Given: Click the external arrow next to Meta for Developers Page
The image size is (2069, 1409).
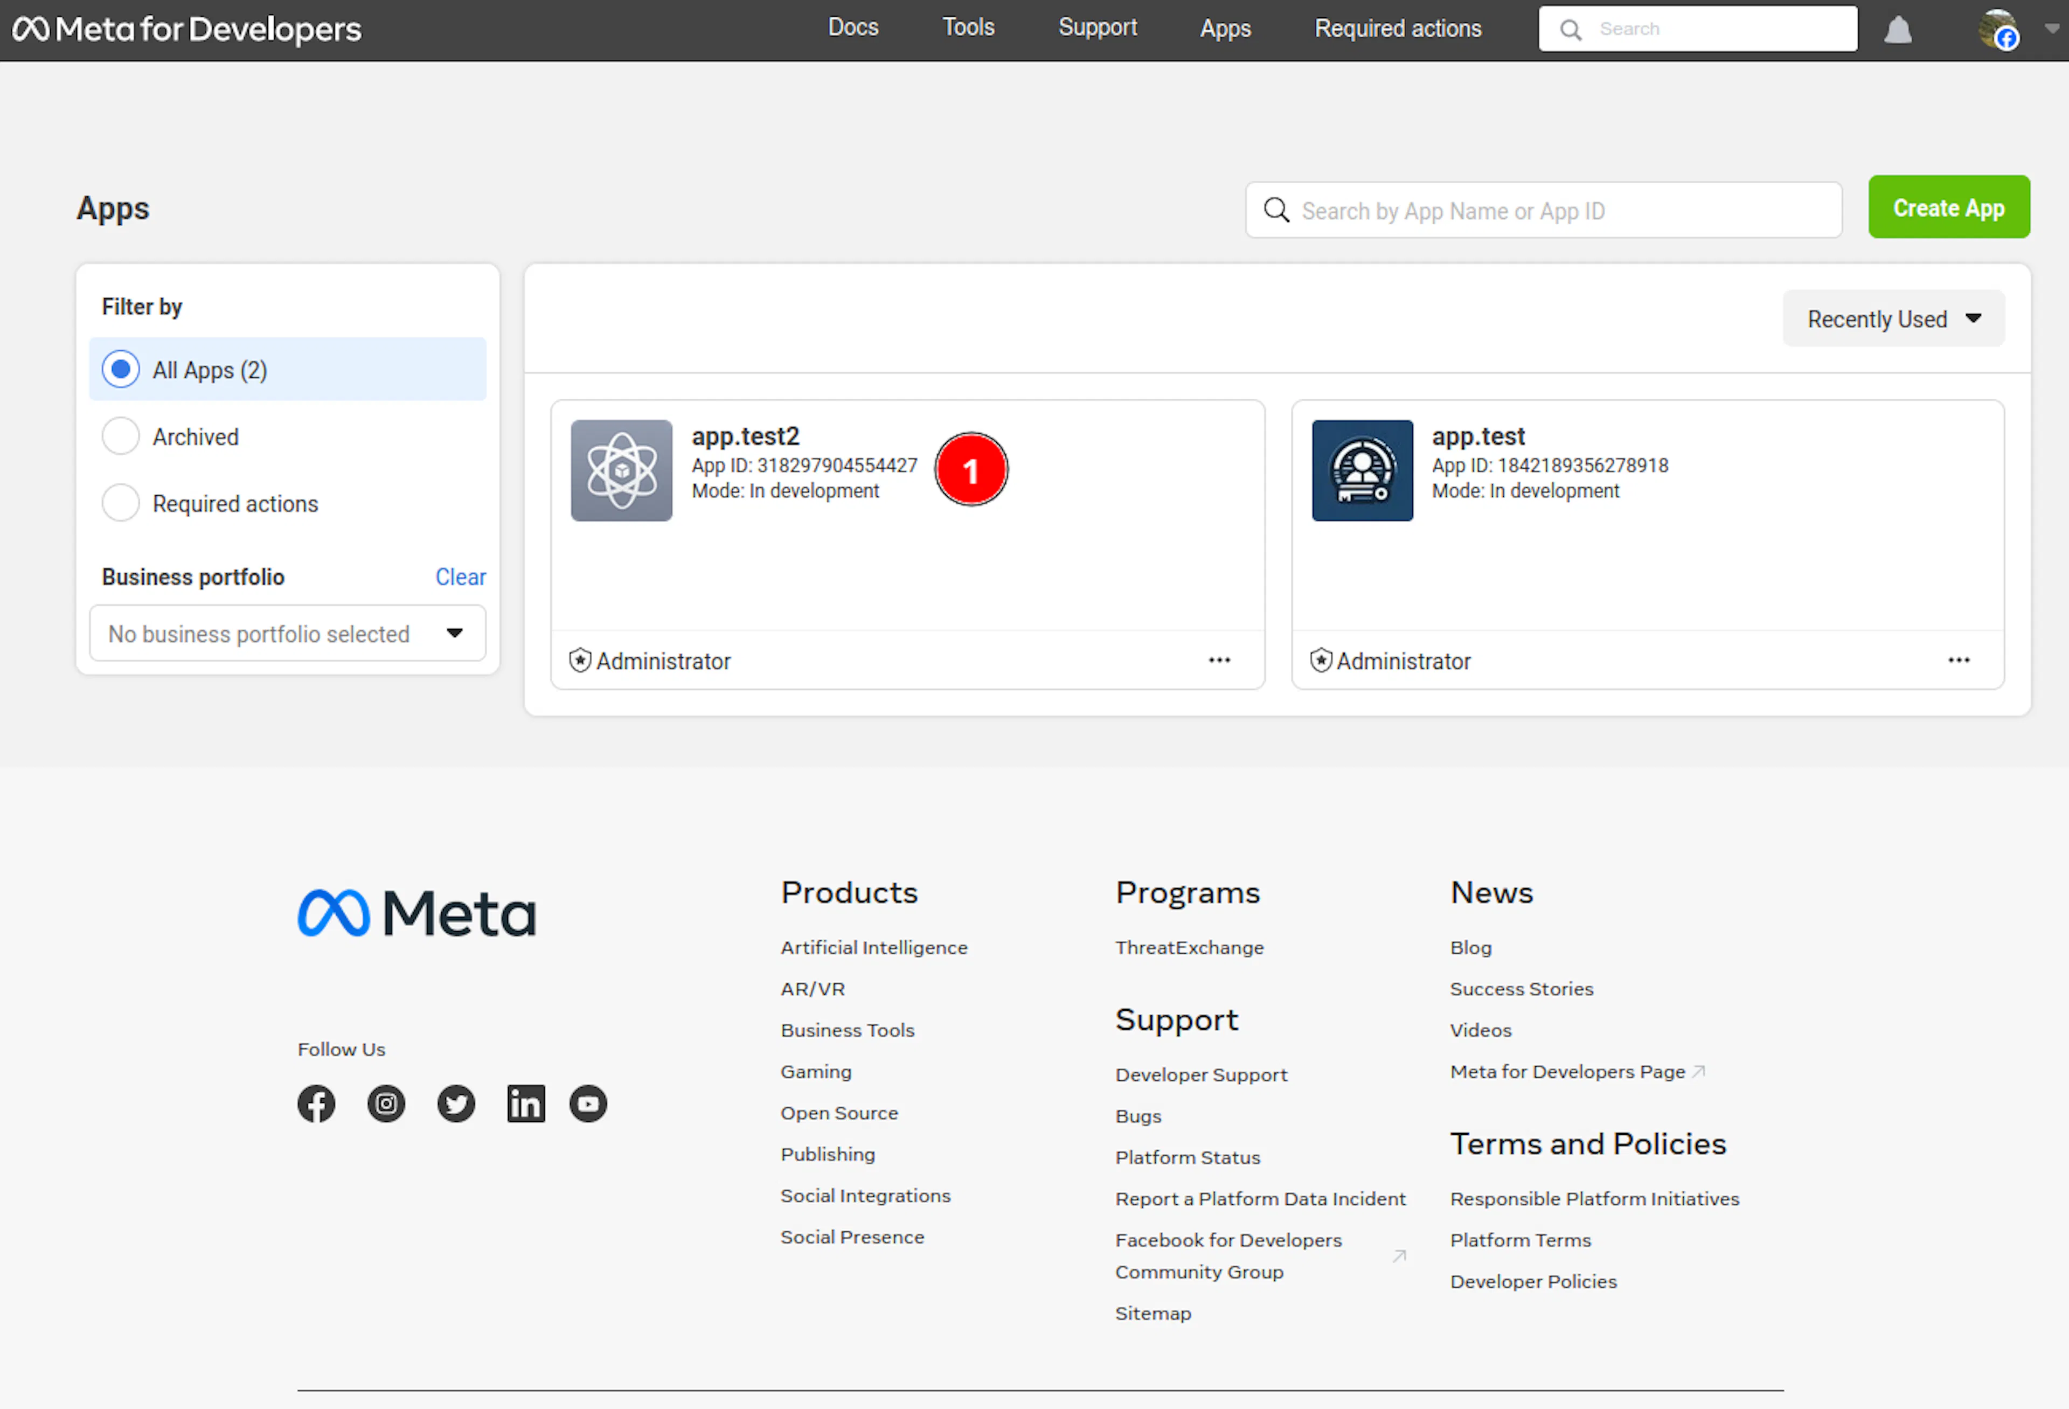Looking at the screenshot, I should click(1699, 1072).
